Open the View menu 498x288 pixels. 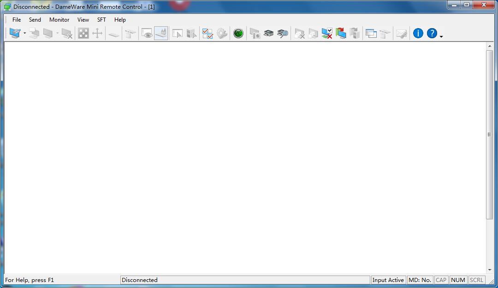coord(83,20)
